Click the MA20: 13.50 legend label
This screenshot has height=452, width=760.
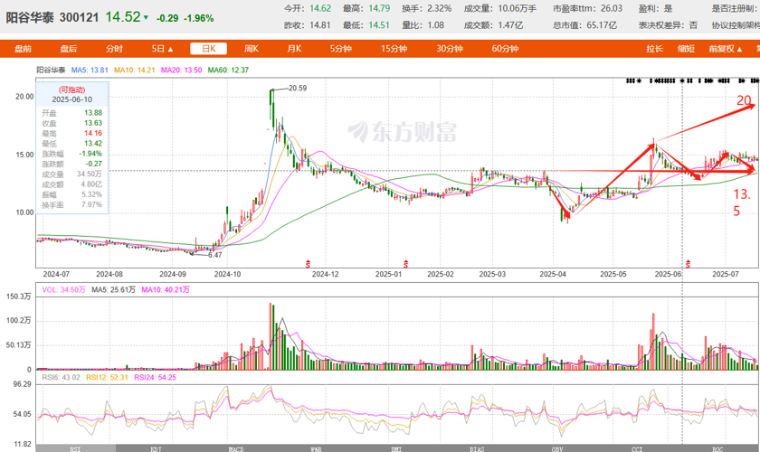(x=181, y=70)
